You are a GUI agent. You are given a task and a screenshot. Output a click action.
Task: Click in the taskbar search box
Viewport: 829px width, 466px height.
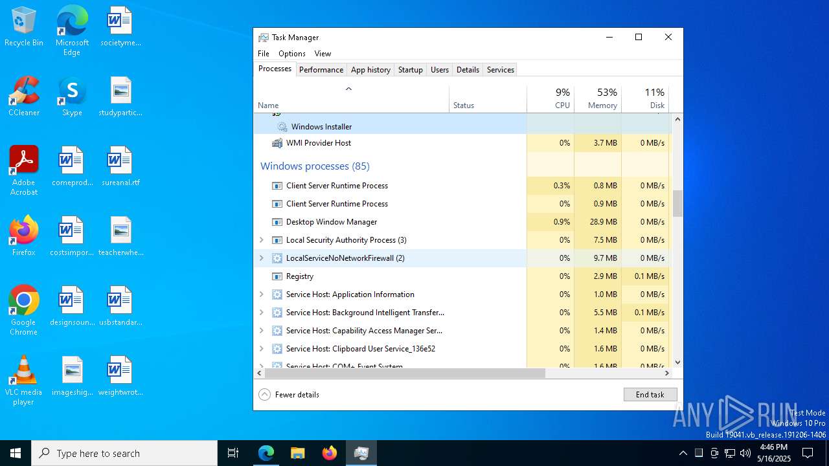pos(124,453)
